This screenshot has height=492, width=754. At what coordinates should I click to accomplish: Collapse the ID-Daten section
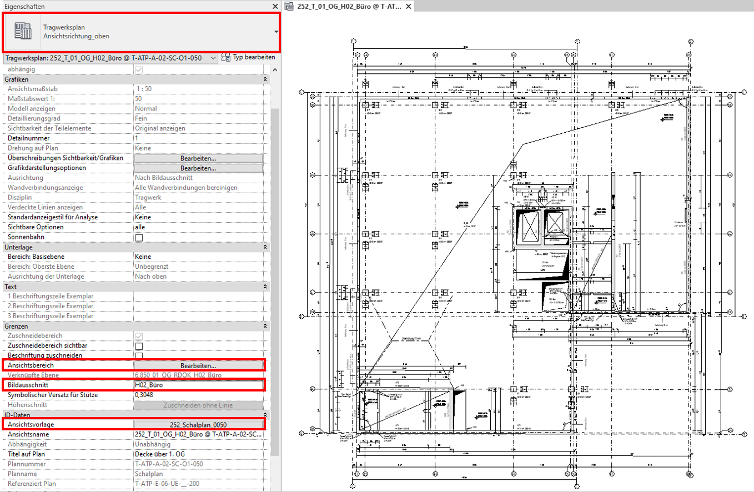click(266, 415)
